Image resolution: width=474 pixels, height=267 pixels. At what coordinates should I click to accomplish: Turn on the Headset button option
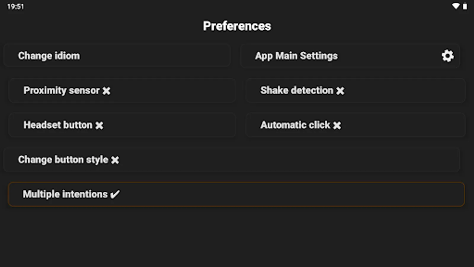[x=122, y=125]
